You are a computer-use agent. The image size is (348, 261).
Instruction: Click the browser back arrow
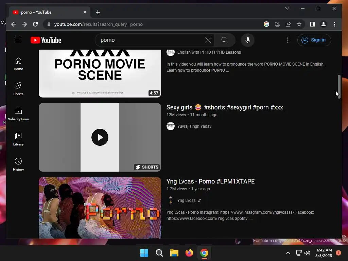[14, 24]
